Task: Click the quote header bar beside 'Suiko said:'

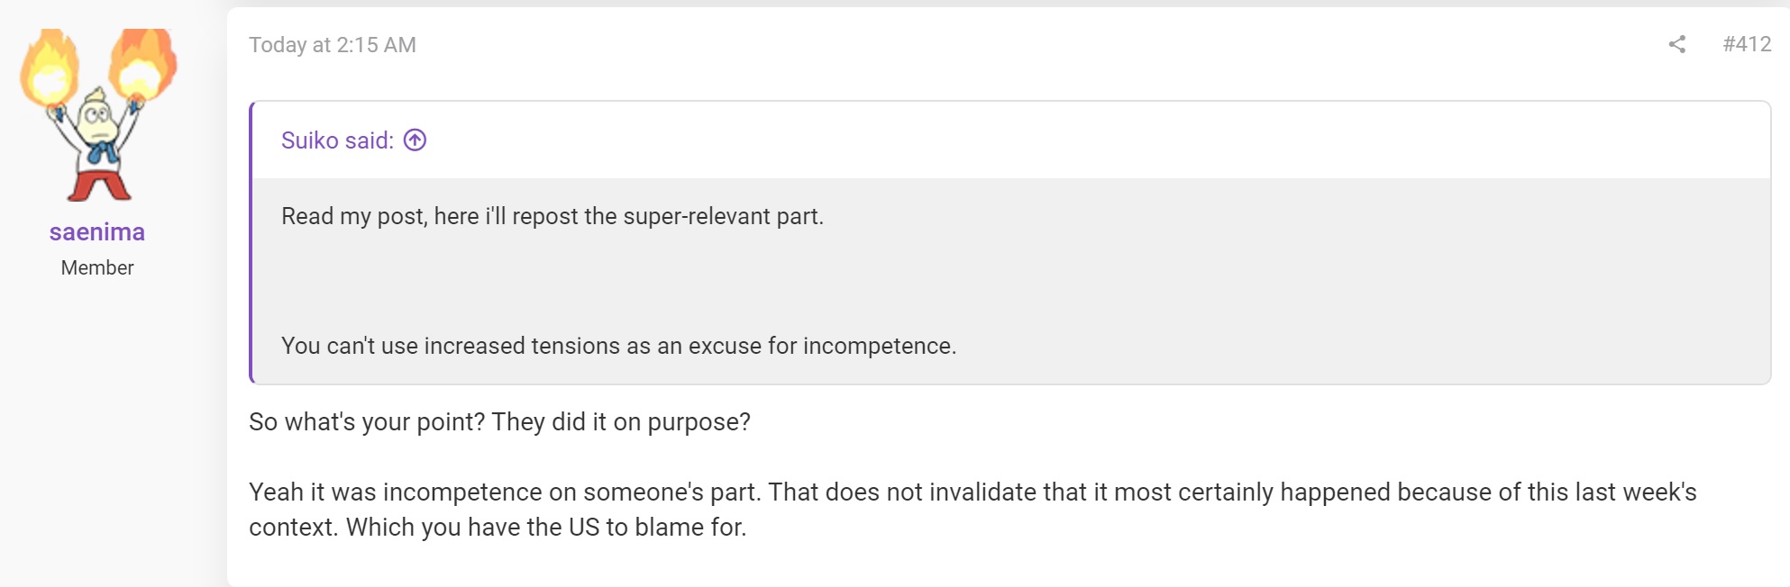Action: pyautogui.click(x=1082, y=140)
